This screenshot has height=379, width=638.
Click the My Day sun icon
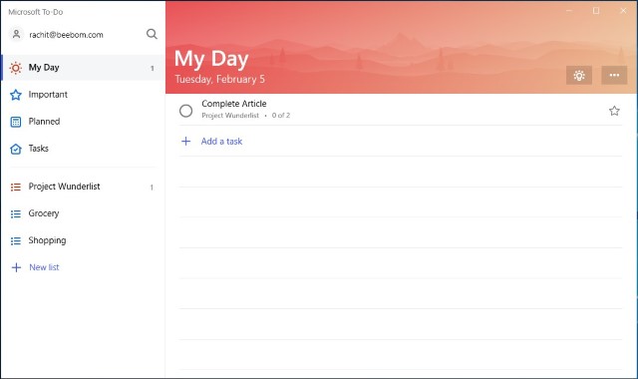16,68
